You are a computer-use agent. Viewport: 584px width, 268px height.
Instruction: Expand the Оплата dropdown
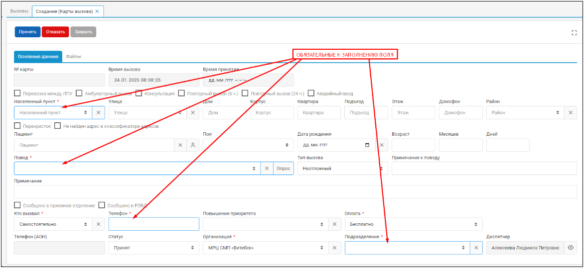pyautogui.click(x=414, y=224)
